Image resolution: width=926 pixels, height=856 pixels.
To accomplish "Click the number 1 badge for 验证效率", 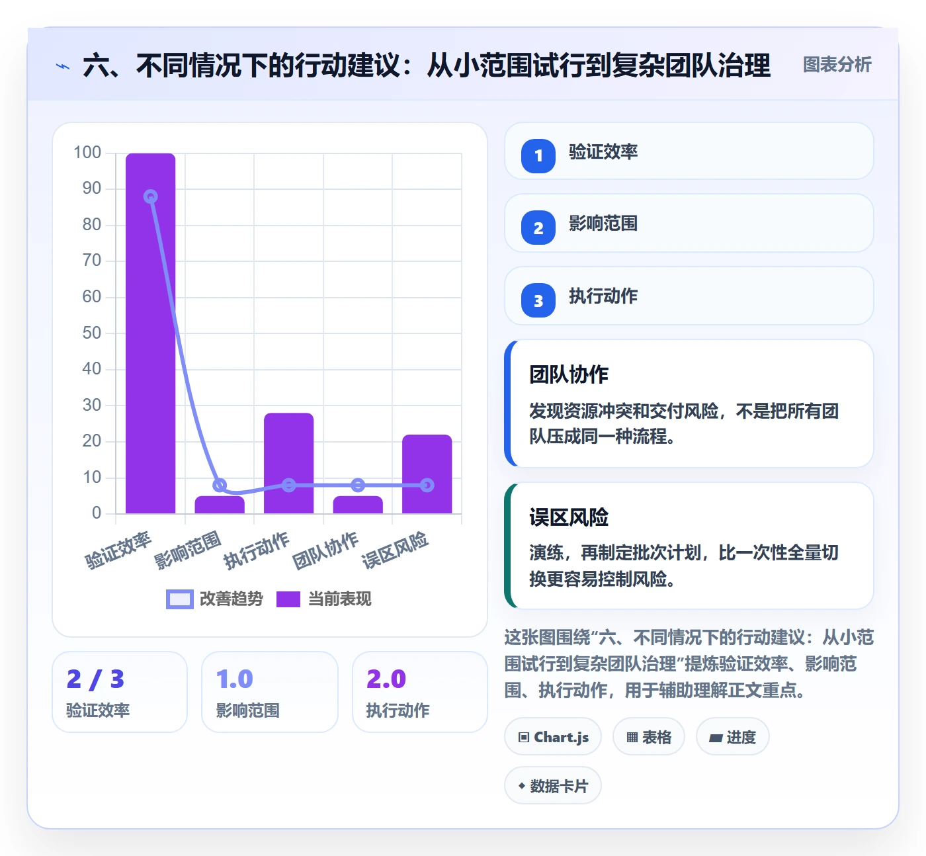I will [538, 155].
